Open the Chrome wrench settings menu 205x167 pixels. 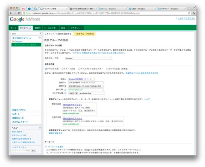(193, 13)
